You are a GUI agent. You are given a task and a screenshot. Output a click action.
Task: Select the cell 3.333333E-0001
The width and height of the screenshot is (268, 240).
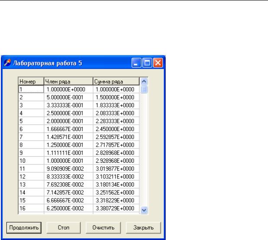pyautogui.click(x=69, y=105)
